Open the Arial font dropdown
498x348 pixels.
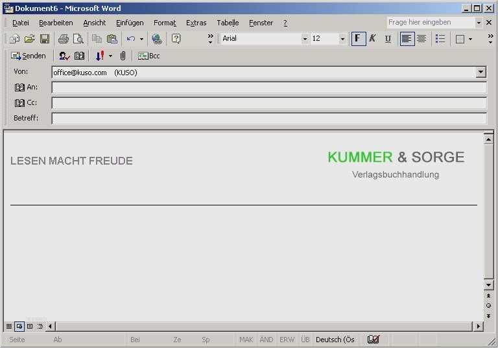[x=305, y=39]
